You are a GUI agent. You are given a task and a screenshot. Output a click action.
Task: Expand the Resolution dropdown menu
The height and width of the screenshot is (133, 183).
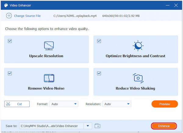tap(117, 104)
